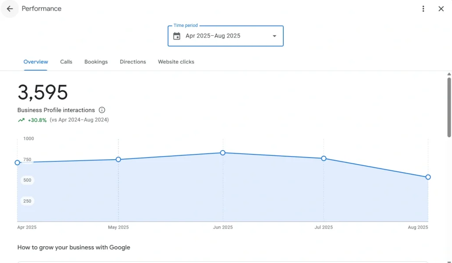Click the back arrow to exit Performance

point(10,9)
